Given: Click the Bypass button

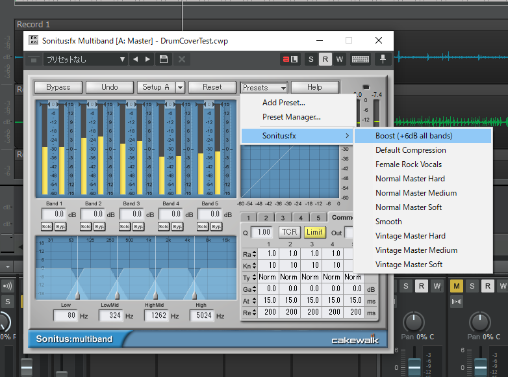Looking at the screenshot, I should (58, 87).
